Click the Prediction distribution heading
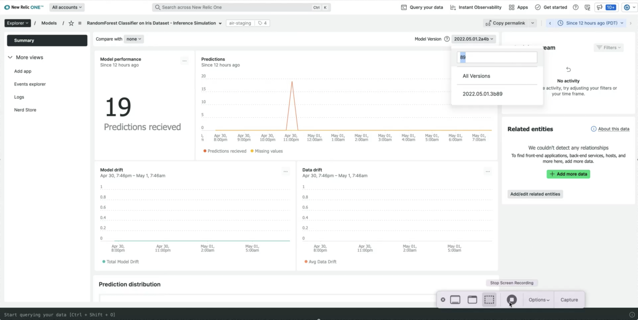638x320 pixels. tap(130, 284)
